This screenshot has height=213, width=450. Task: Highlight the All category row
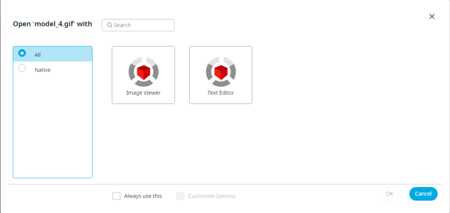[53, 54]
